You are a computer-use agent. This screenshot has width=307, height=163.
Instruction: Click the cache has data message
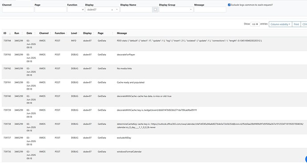[144, 96]
